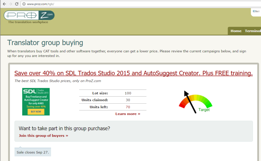Click the site info icon in address bar
The image size is (261, 161).
(24, 4)
